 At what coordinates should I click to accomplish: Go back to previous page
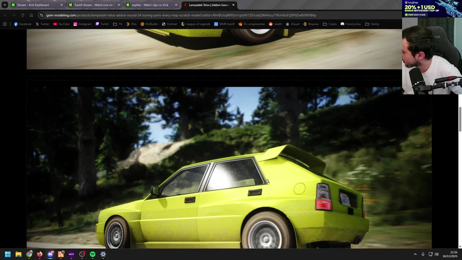click(x=5, y=15)
